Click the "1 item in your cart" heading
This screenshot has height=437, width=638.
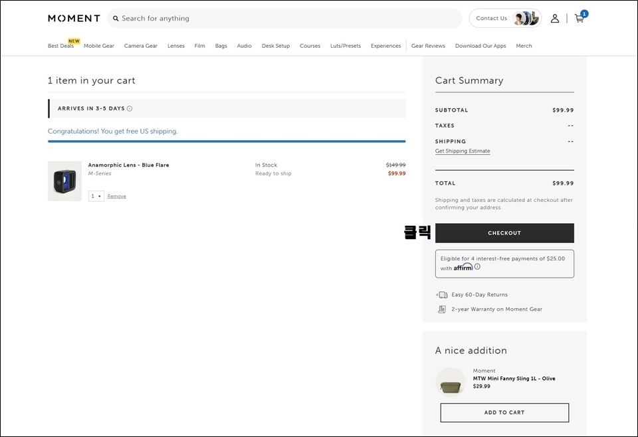point(92,80)
